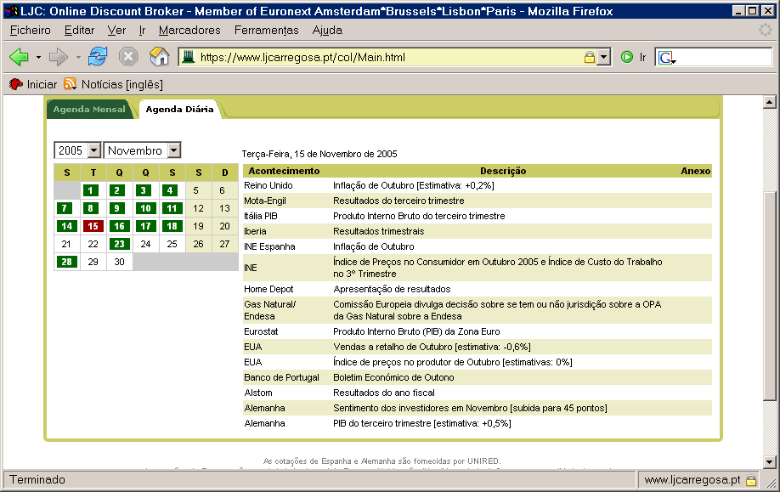The image size is (780, 492).
Task: Select day 23 in the calendar
Action: pos(120,244)
